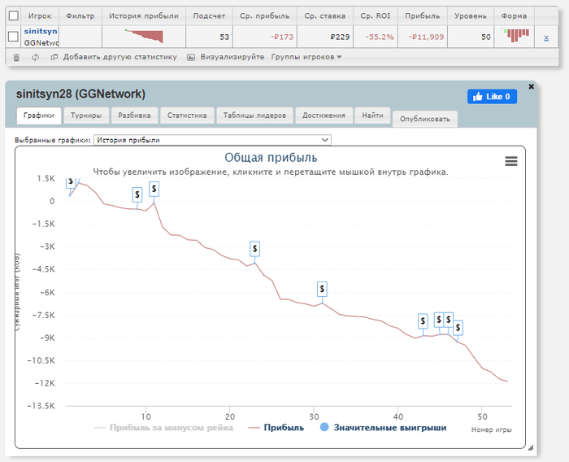The height and width of the screenshot is (462, 569).
Task: Switch to the Турниры tab
Action: (x=86, y=115)
